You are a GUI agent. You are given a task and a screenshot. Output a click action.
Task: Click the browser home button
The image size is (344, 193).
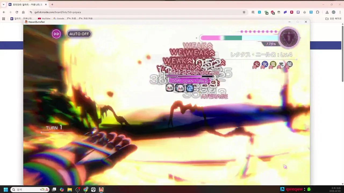[x=23, y=12]
